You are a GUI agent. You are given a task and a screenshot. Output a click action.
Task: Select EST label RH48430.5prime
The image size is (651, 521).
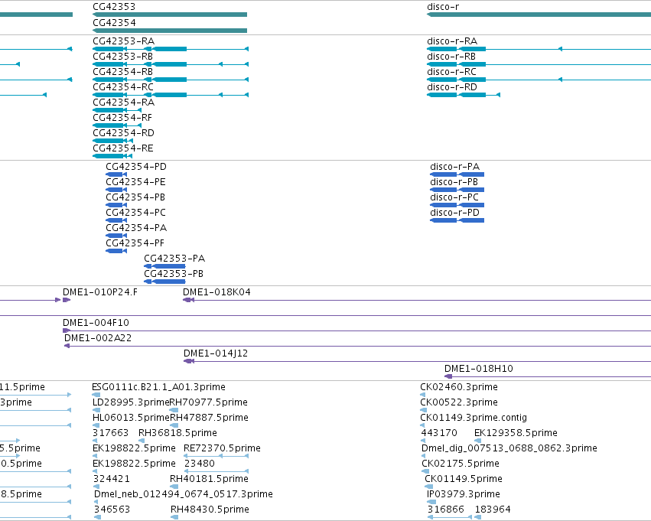pyautogui.click(x=210, y=510)
